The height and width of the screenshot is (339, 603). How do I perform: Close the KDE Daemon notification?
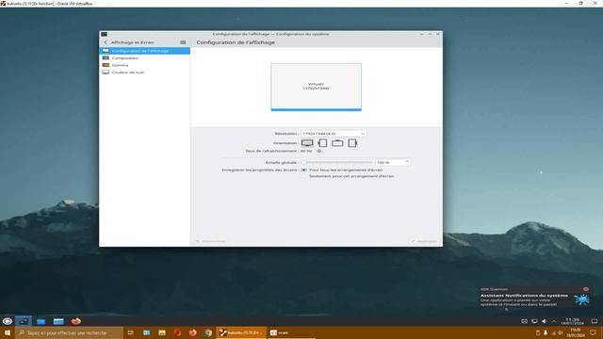pos(586,289)
